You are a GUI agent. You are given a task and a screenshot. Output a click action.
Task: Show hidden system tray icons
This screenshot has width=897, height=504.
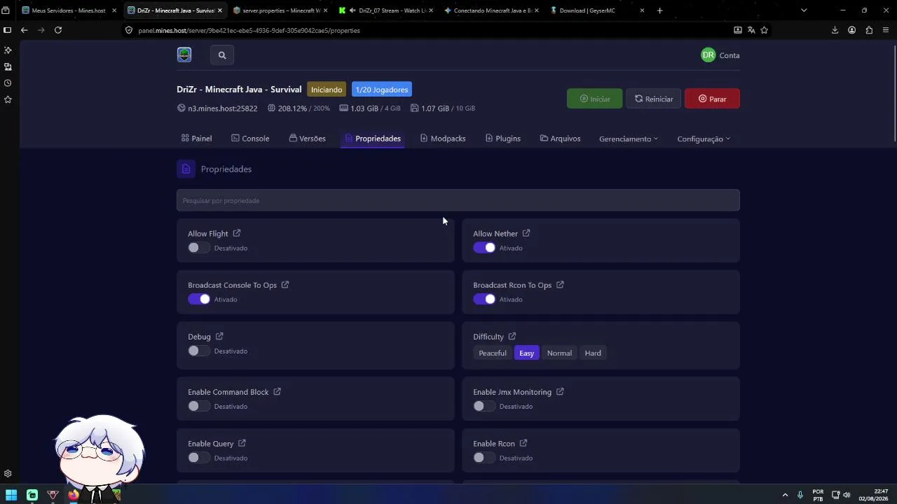coord(785,495)
